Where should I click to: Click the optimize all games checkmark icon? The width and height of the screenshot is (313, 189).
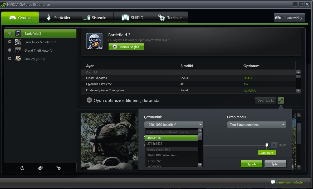pos(40,168)
